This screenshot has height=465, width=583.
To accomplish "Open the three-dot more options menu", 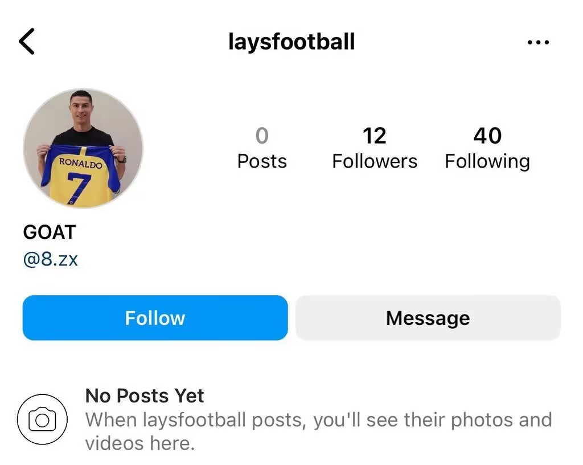I will tap(538, 42).
